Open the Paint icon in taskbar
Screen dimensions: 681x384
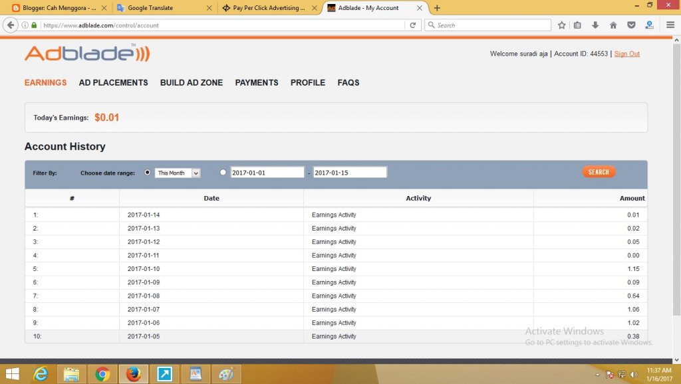pos(226,374)
